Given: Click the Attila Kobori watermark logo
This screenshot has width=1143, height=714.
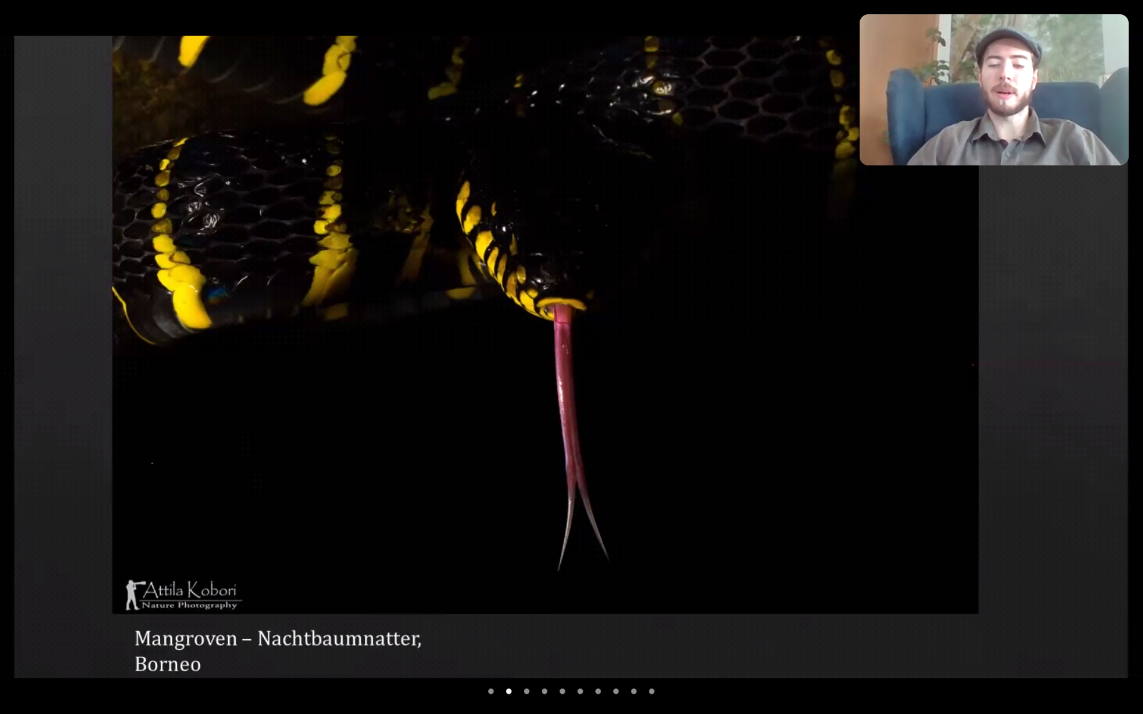Looking at the screenshot, I should 189,590.
